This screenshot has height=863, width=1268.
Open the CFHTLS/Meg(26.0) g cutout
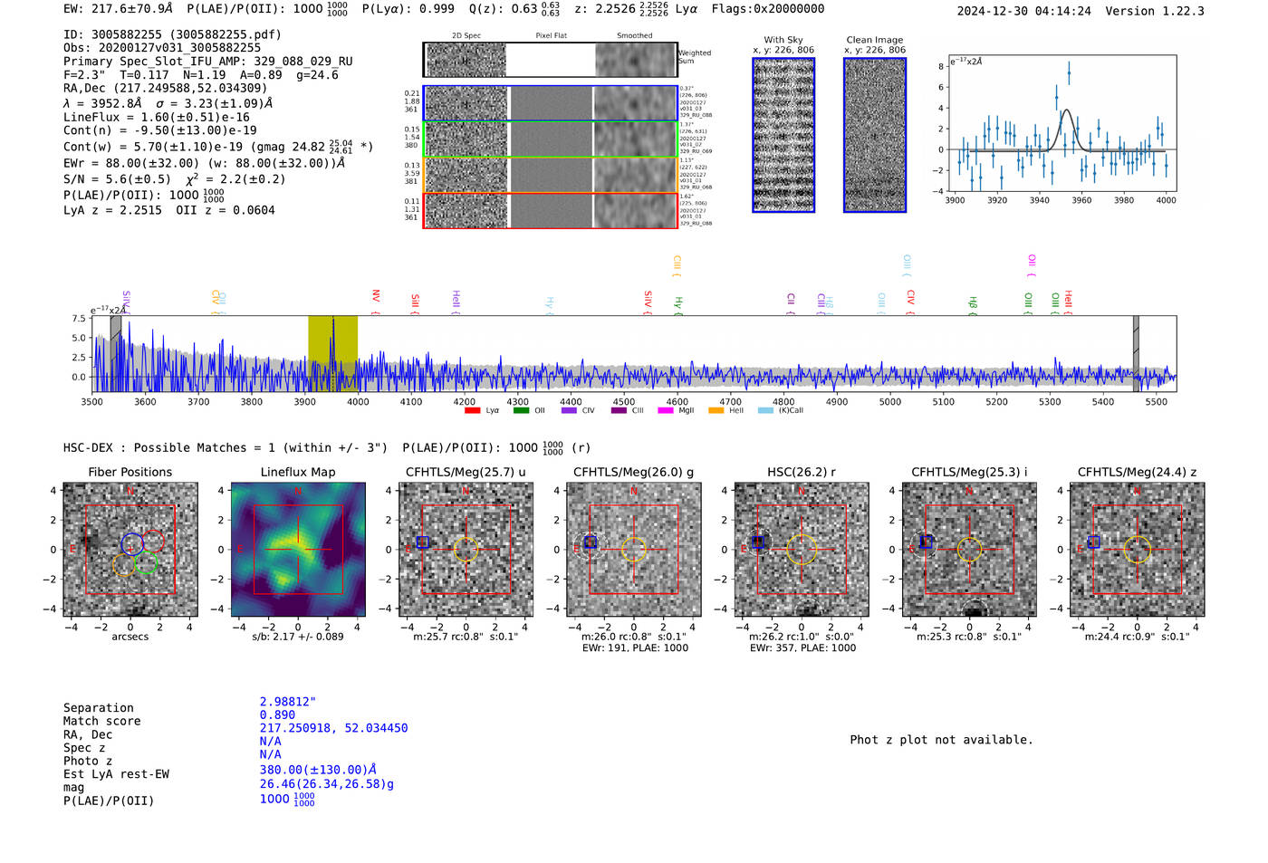(x=634, y=550)
